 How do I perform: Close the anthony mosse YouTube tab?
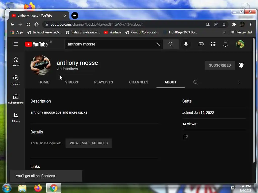[x=65, y=16]
